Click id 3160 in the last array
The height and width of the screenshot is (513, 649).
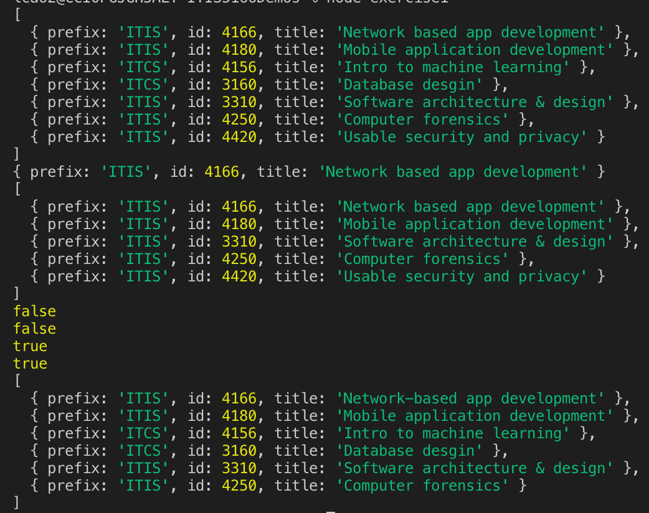(239, 451)
